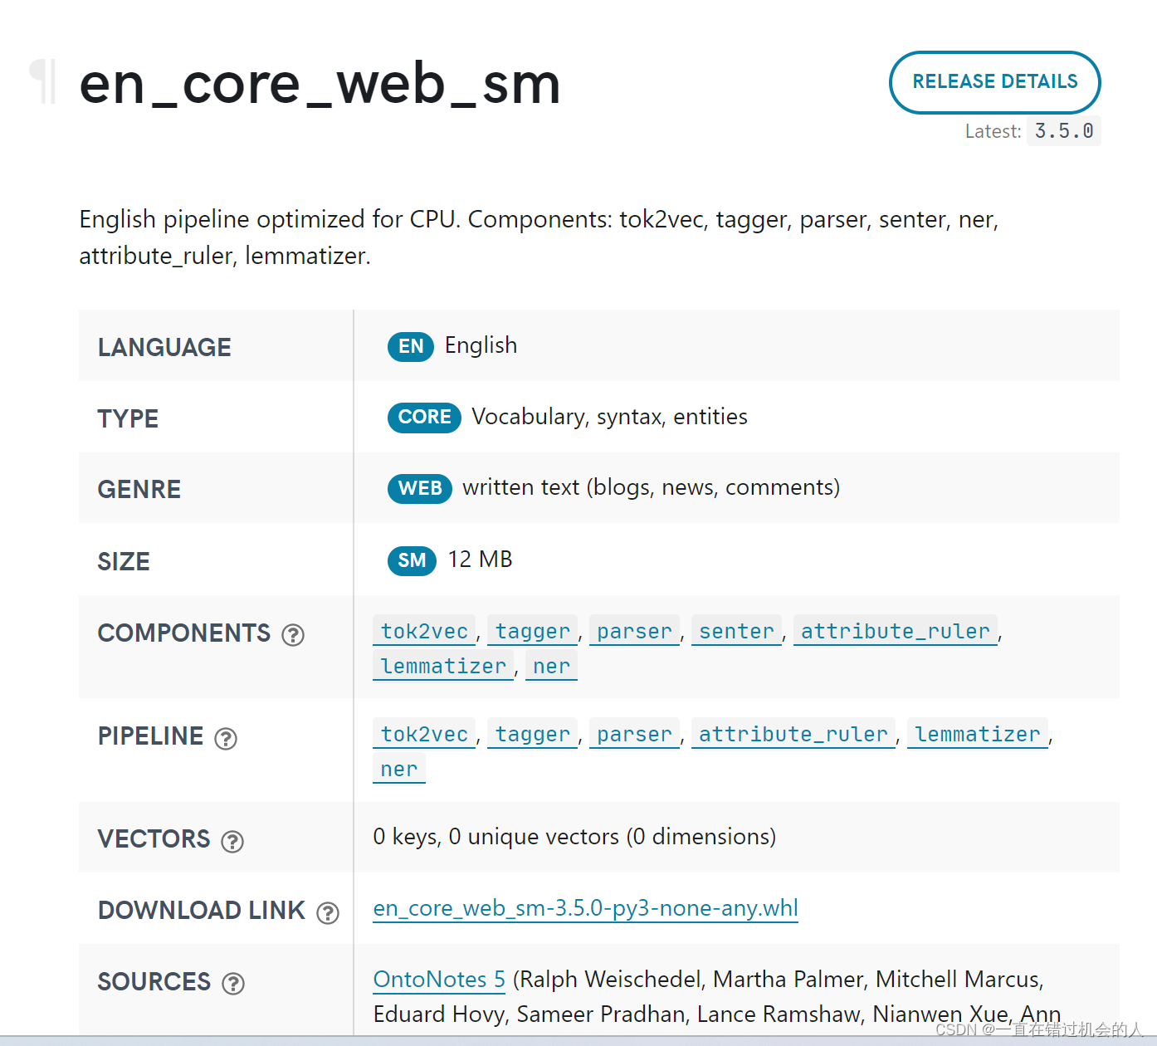Click the SM size badge
The height and width of the screenshot is (1046, 1157).
pyautogui.click(x=411, y=560)
